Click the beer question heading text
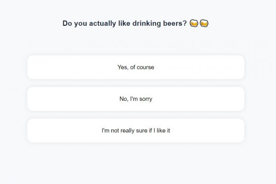The image size is (276, 184). 124,23
